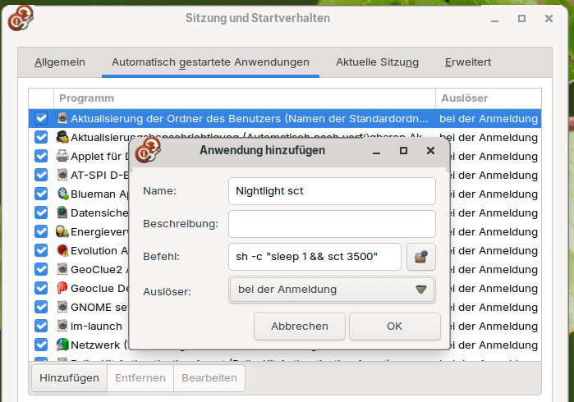
Task: Click the Netzwerk program icon
Action: [62, 345]
